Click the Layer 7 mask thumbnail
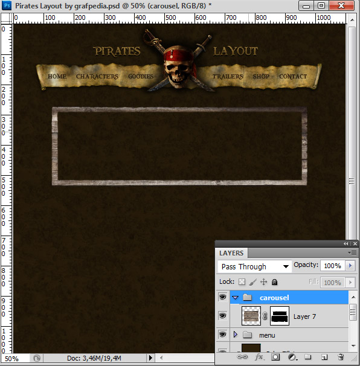 pyautogui.click(x=280, y=316)
